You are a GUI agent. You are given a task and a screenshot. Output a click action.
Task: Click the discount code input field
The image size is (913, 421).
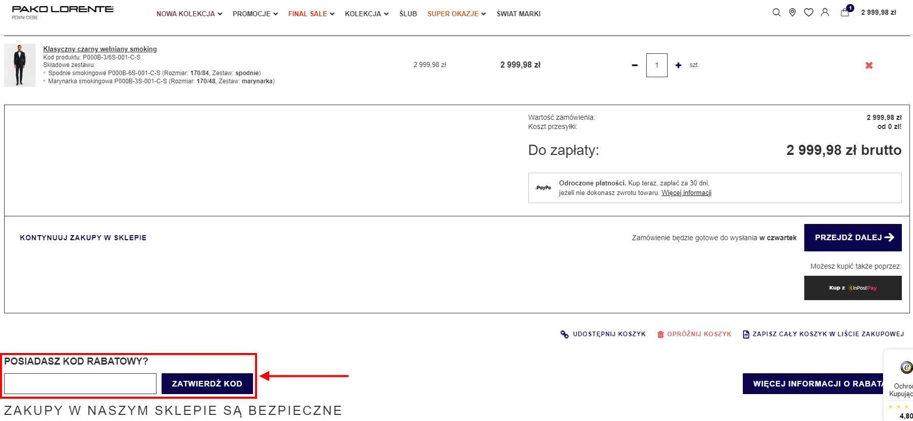coord(80,384)
